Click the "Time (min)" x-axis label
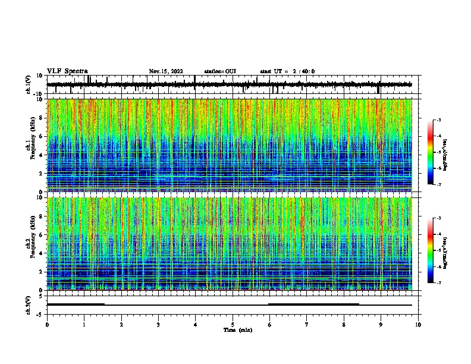471x364 pixels. pyautogui.click(x=238, y=330)
